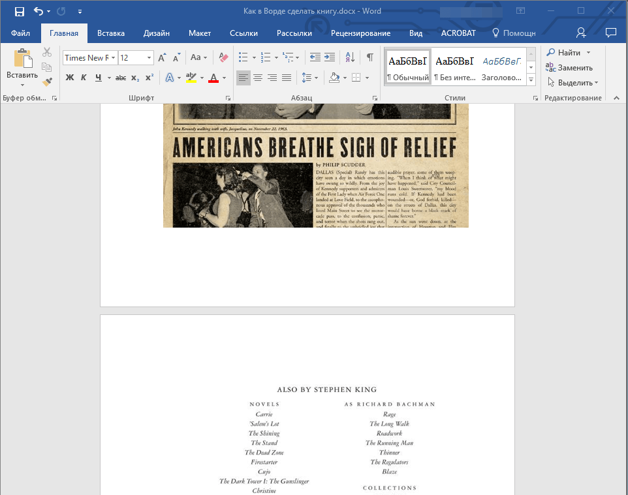Expand the styles gallery with the More arrow
Image resolution: width=628 pixels, height=495 pixels.
click(531, 80)
